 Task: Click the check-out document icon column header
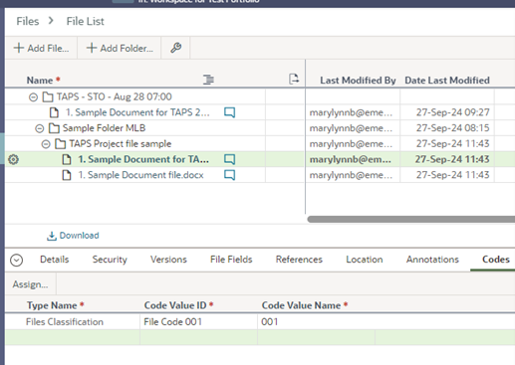tap(294, 80)
